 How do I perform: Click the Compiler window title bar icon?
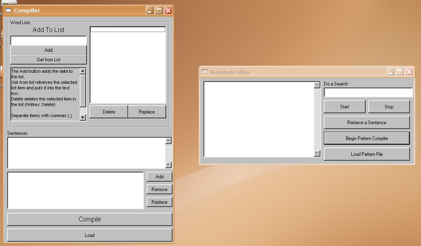(x=9, y=10)
